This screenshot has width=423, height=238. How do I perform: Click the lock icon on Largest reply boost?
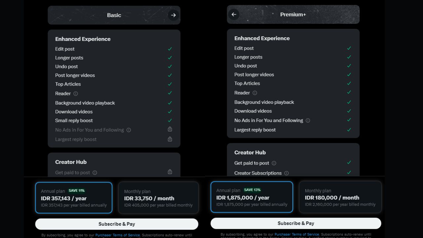coord(170,139)
